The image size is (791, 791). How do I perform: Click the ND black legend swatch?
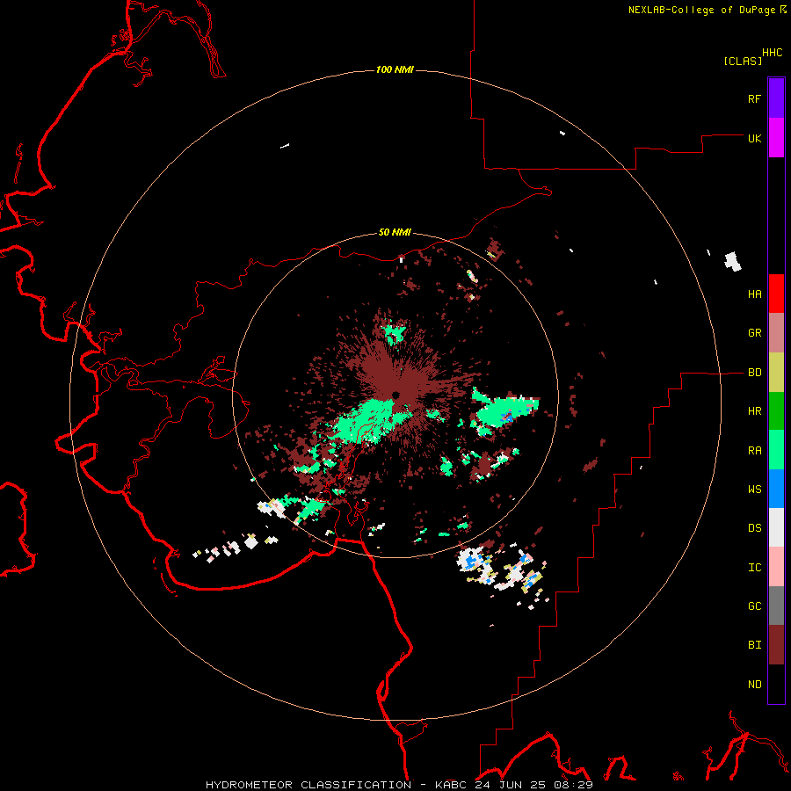pyautogui.click(x=776, y=684)
